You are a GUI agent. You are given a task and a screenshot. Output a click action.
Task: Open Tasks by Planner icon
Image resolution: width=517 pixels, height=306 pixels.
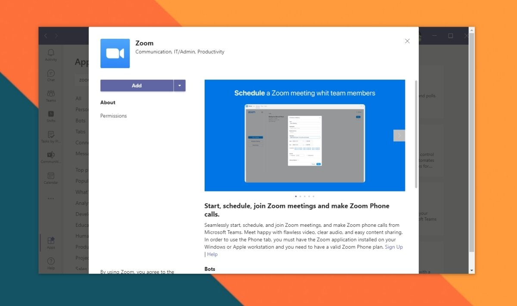[x=50, y=136]
